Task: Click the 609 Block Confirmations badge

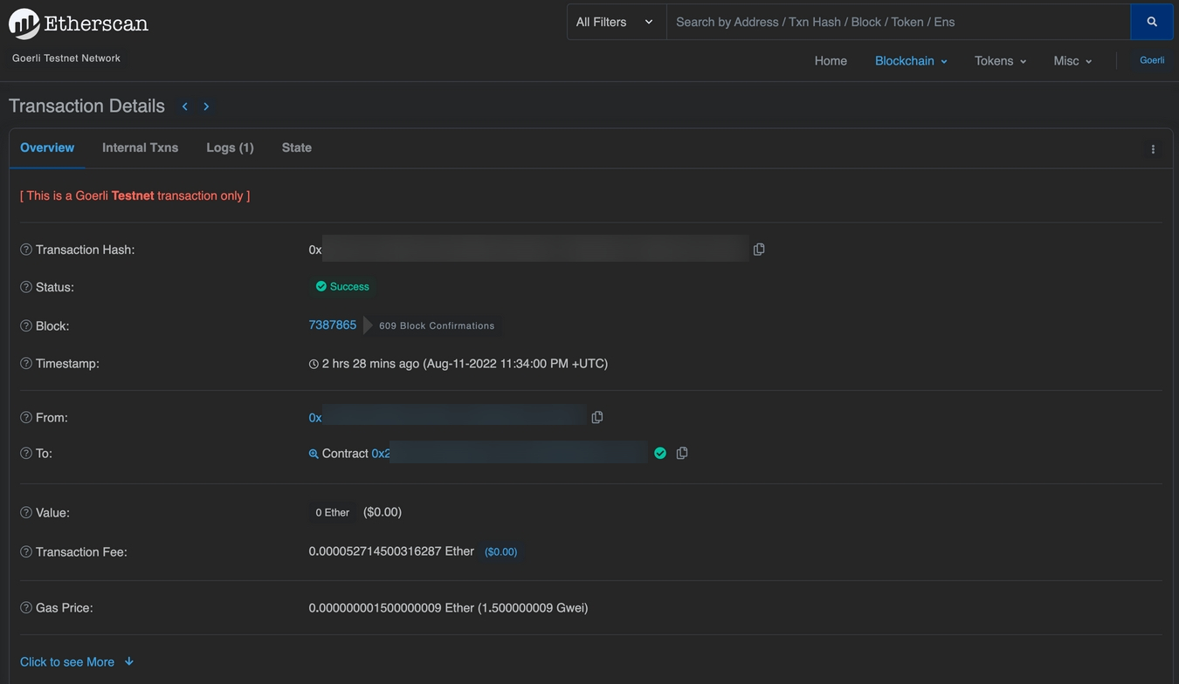Action: coord(437,325)
